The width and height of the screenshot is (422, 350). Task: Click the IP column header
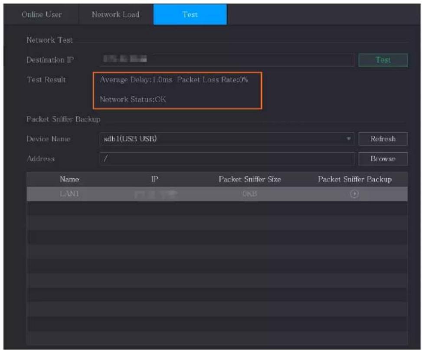click(x=155, y=179)
